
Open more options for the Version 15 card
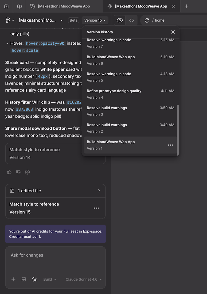[x=96, y=208]
